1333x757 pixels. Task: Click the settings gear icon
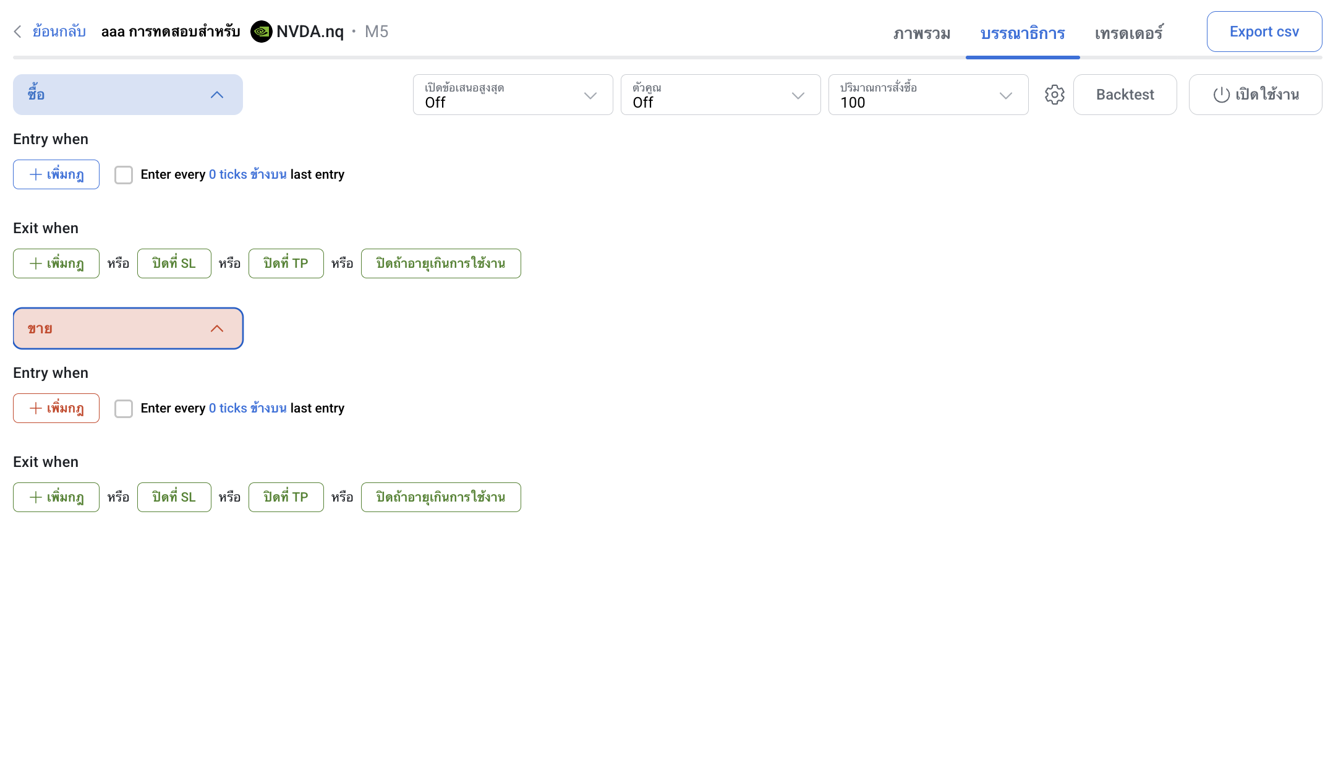point(1054,95)
